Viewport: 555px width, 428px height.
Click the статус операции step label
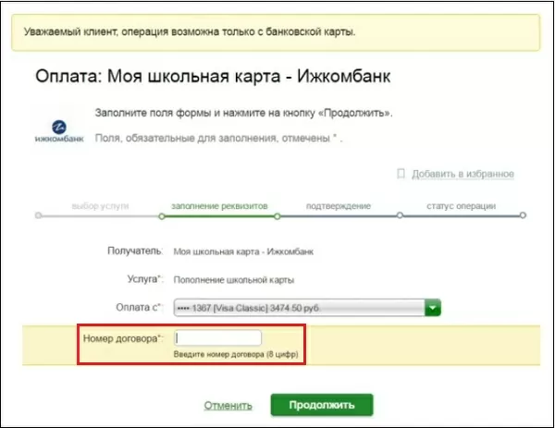[x=461, y=205]
